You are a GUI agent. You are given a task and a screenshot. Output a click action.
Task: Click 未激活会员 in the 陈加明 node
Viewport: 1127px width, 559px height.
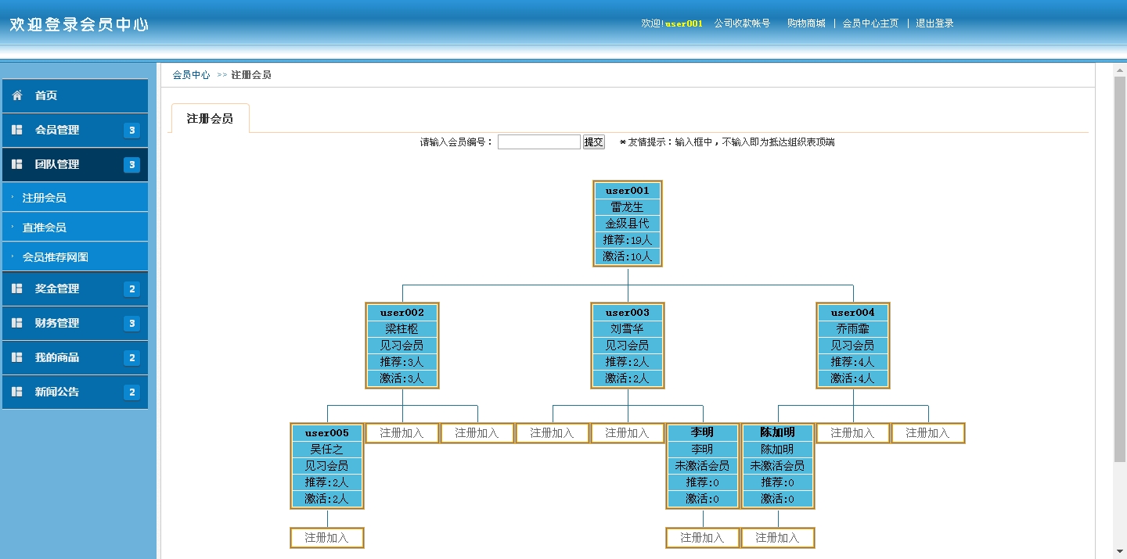(778, 466)
